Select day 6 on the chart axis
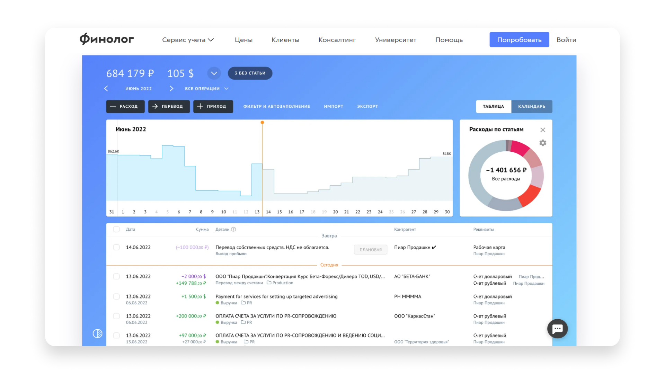This screenshot has width=665, height=374. pos(179,212)
